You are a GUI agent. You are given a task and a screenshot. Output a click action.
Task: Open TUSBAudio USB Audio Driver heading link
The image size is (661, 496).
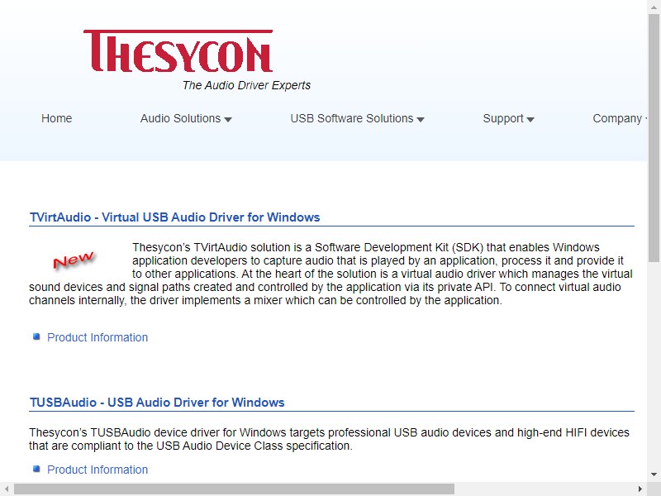click(x=157, y=403)
